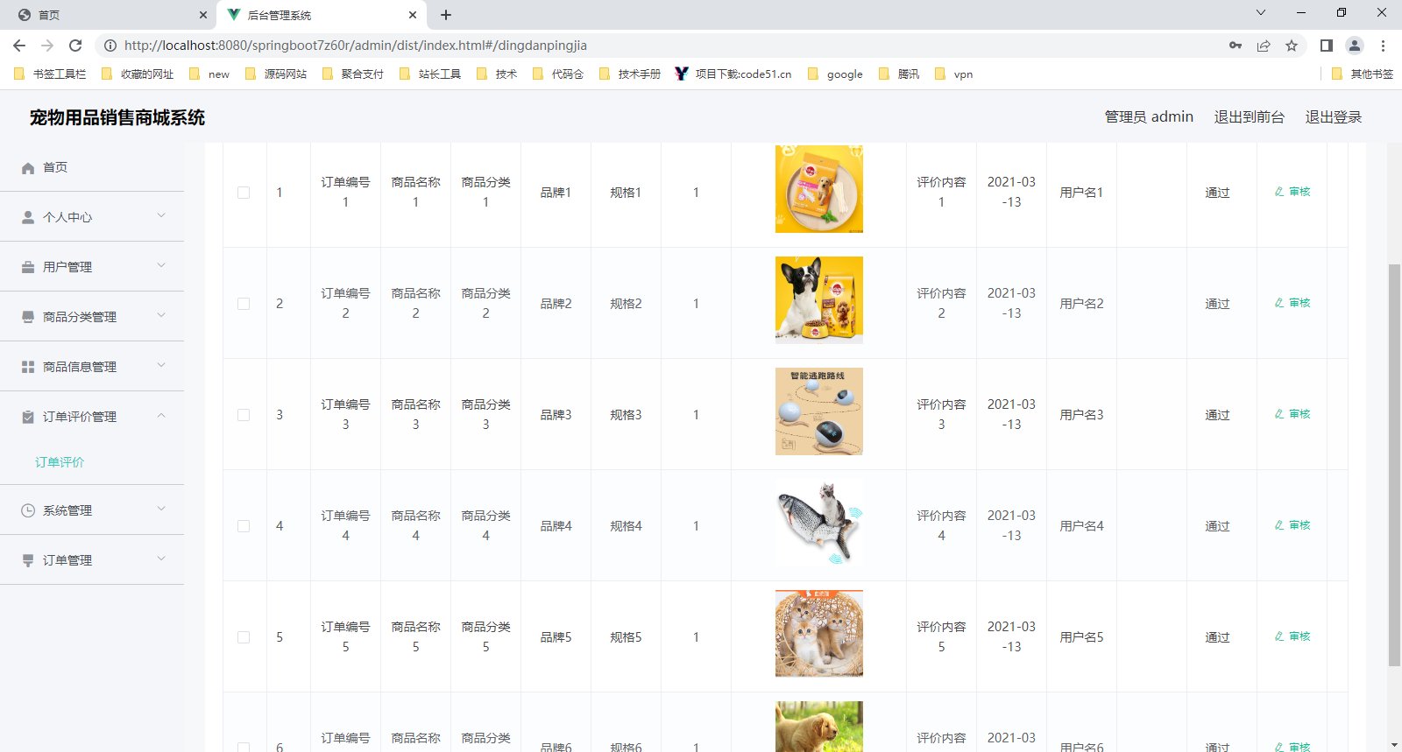Screen dimensions: 1402x752
Task: Open the share page icon
Action: (x=1264, y=46)
